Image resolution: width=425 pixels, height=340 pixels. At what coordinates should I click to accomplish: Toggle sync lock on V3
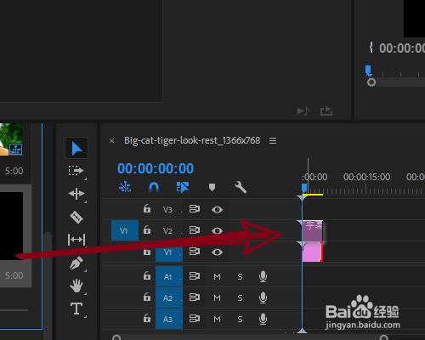[x=195, y=209]
